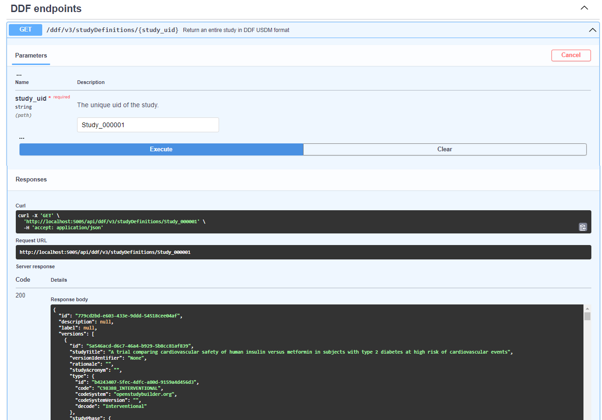The image size is (602, 420).
Task: Click the "decode": "Interventional" line
Action: (x=111, y=407)
